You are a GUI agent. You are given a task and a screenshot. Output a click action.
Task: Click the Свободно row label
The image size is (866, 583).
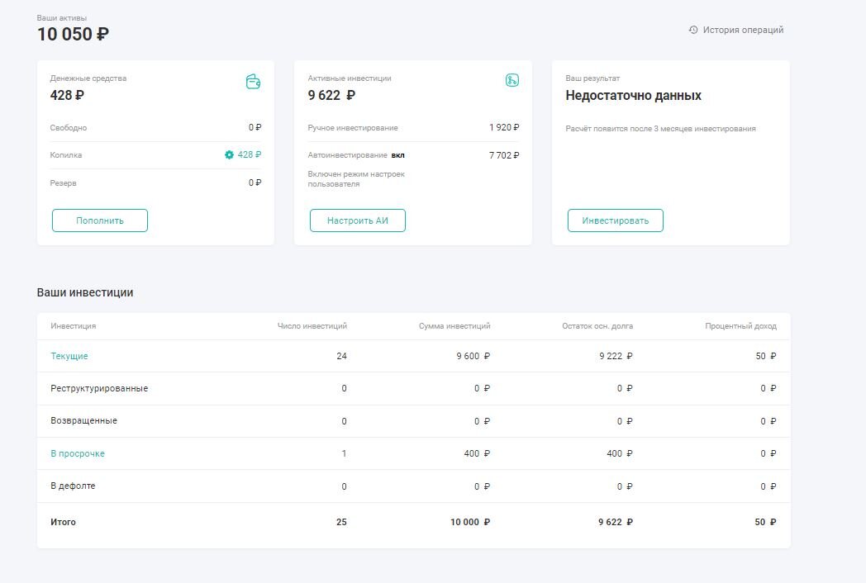[x=69, y=127]
